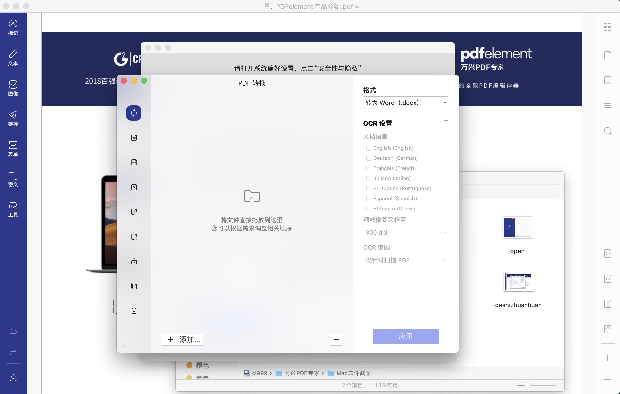Select the PDF convert icon in batch sidebar

(x=134, y=113)
